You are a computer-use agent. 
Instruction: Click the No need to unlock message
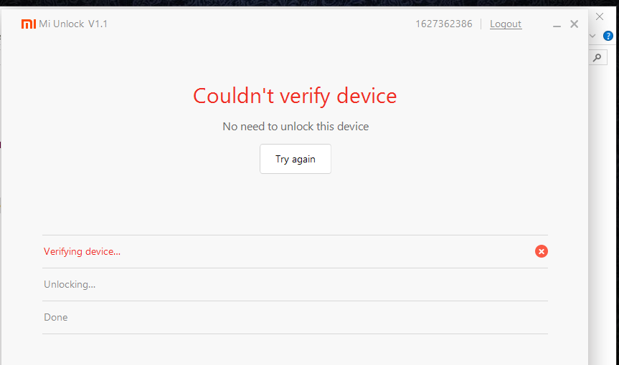pos(296,127)
